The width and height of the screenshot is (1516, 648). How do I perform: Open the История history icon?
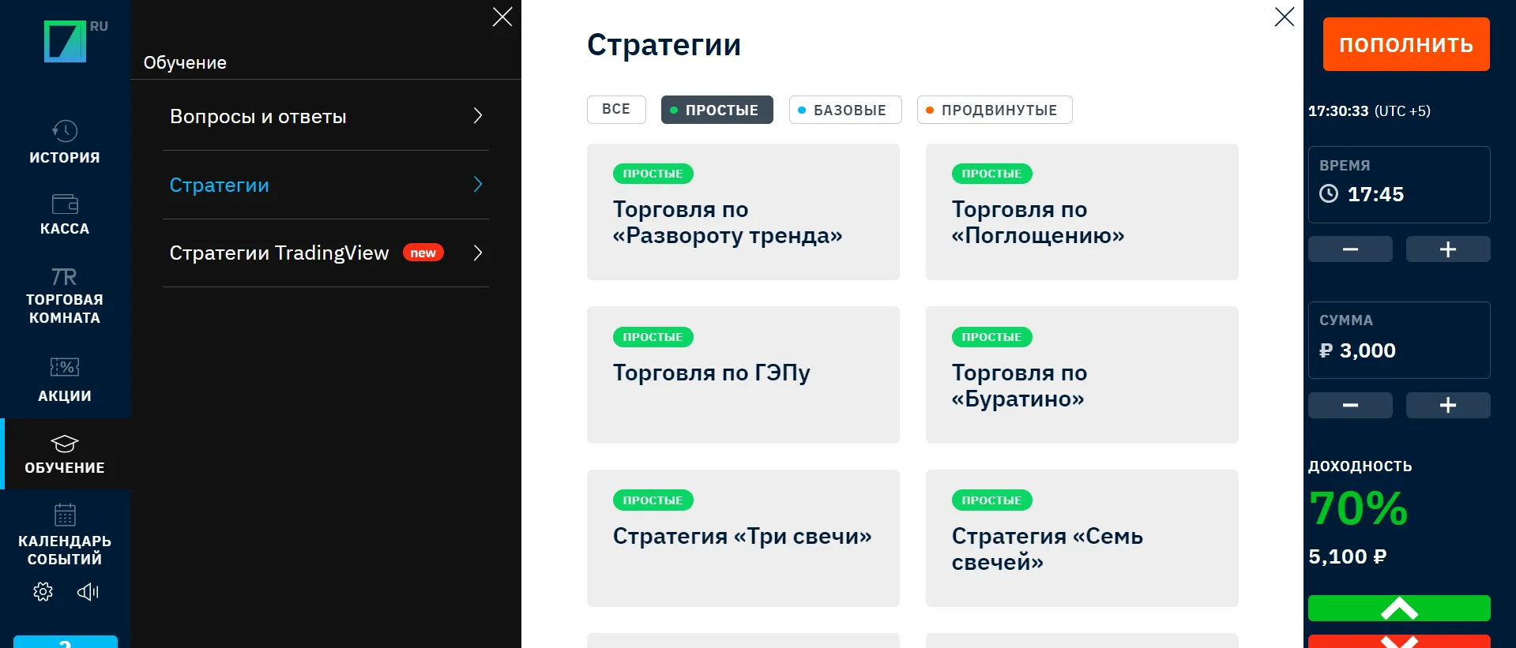[x=65, y=131]
